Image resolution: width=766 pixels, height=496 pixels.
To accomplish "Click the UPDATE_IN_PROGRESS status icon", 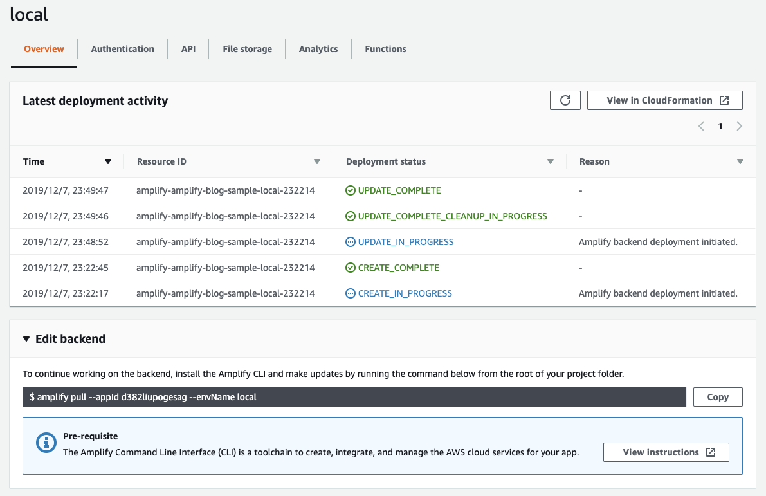I will (x=351, y=242).
